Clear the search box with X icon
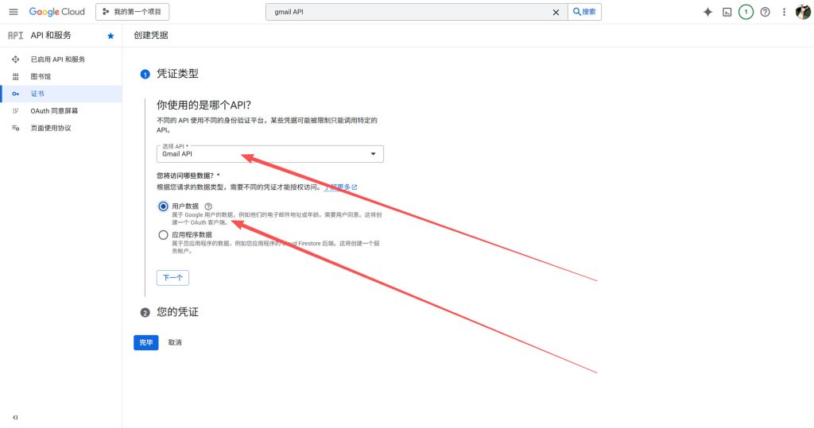 click(x=556, y=12)
